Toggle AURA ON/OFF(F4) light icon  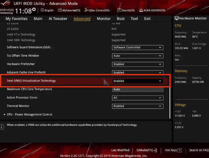point(141,10)
